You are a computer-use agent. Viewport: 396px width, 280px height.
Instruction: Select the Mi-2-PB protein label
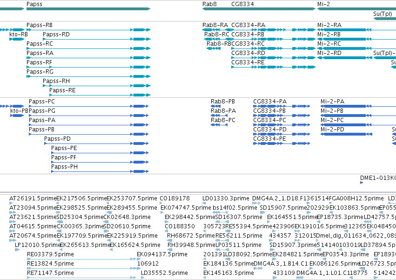pyautogui.click(x=332, y=111)
